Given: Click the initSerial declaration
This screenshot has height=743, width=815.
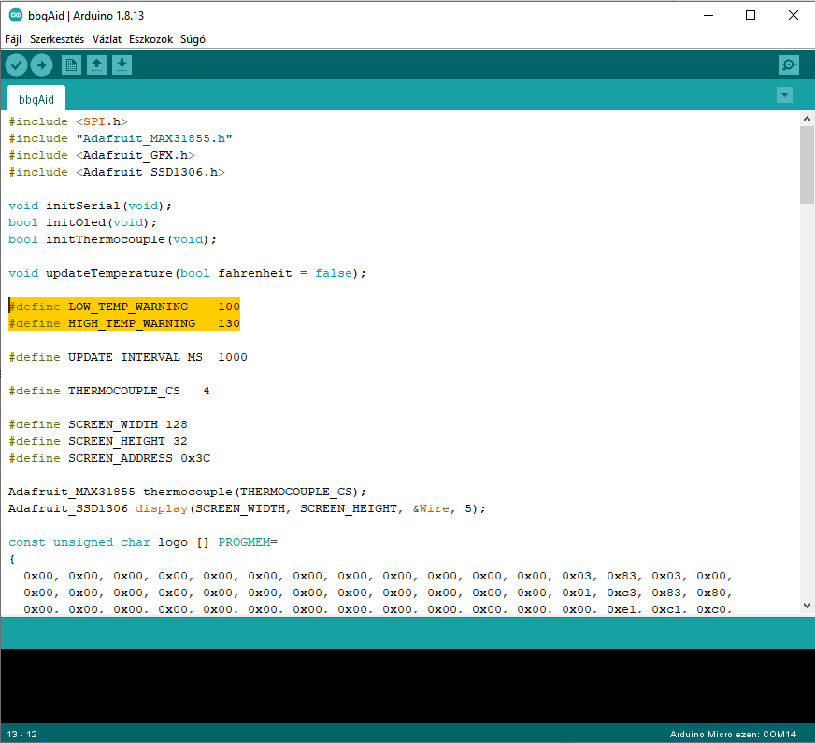Looking at the screenshot, I should point(90,206).
